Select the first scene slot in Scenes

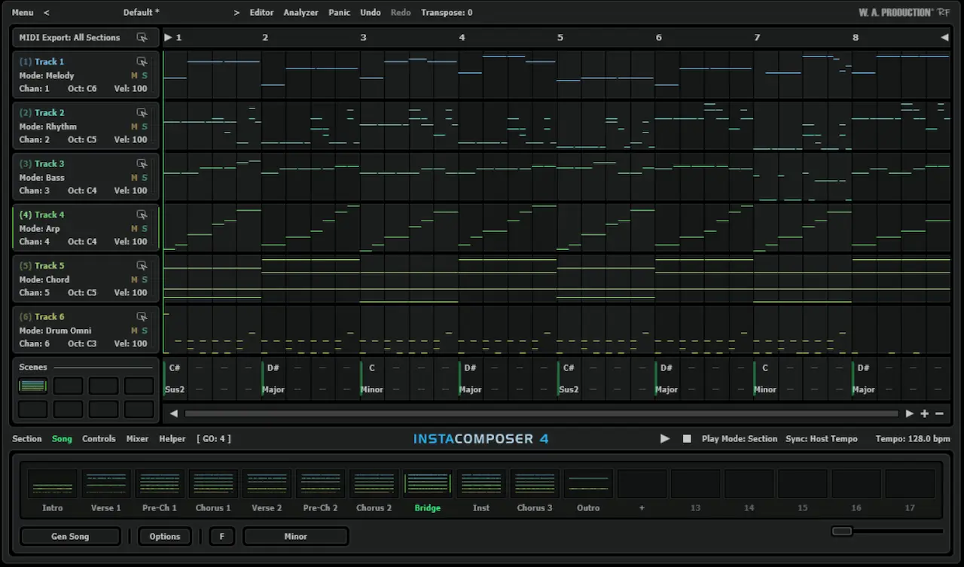[x=33, y=386]
